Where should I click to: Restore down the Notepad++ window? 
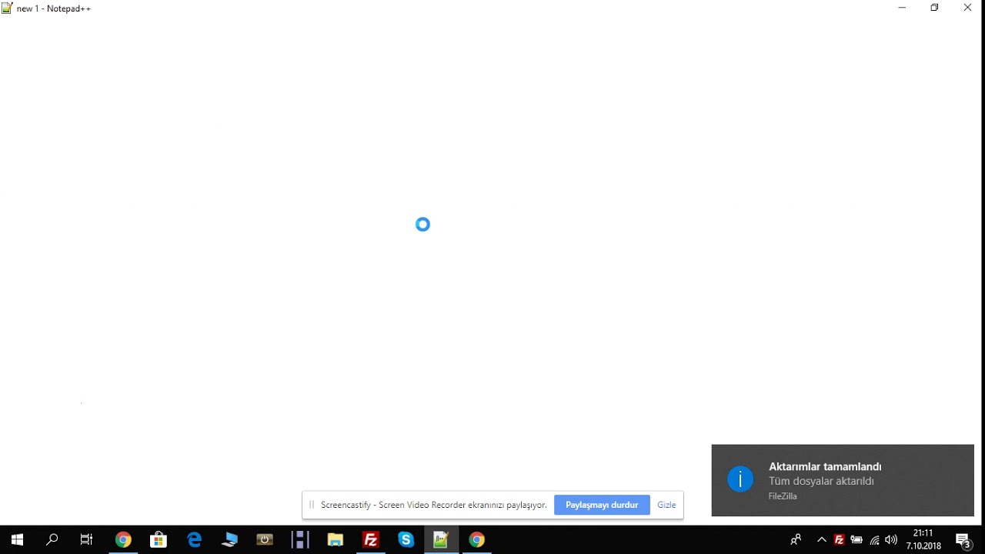934,8
